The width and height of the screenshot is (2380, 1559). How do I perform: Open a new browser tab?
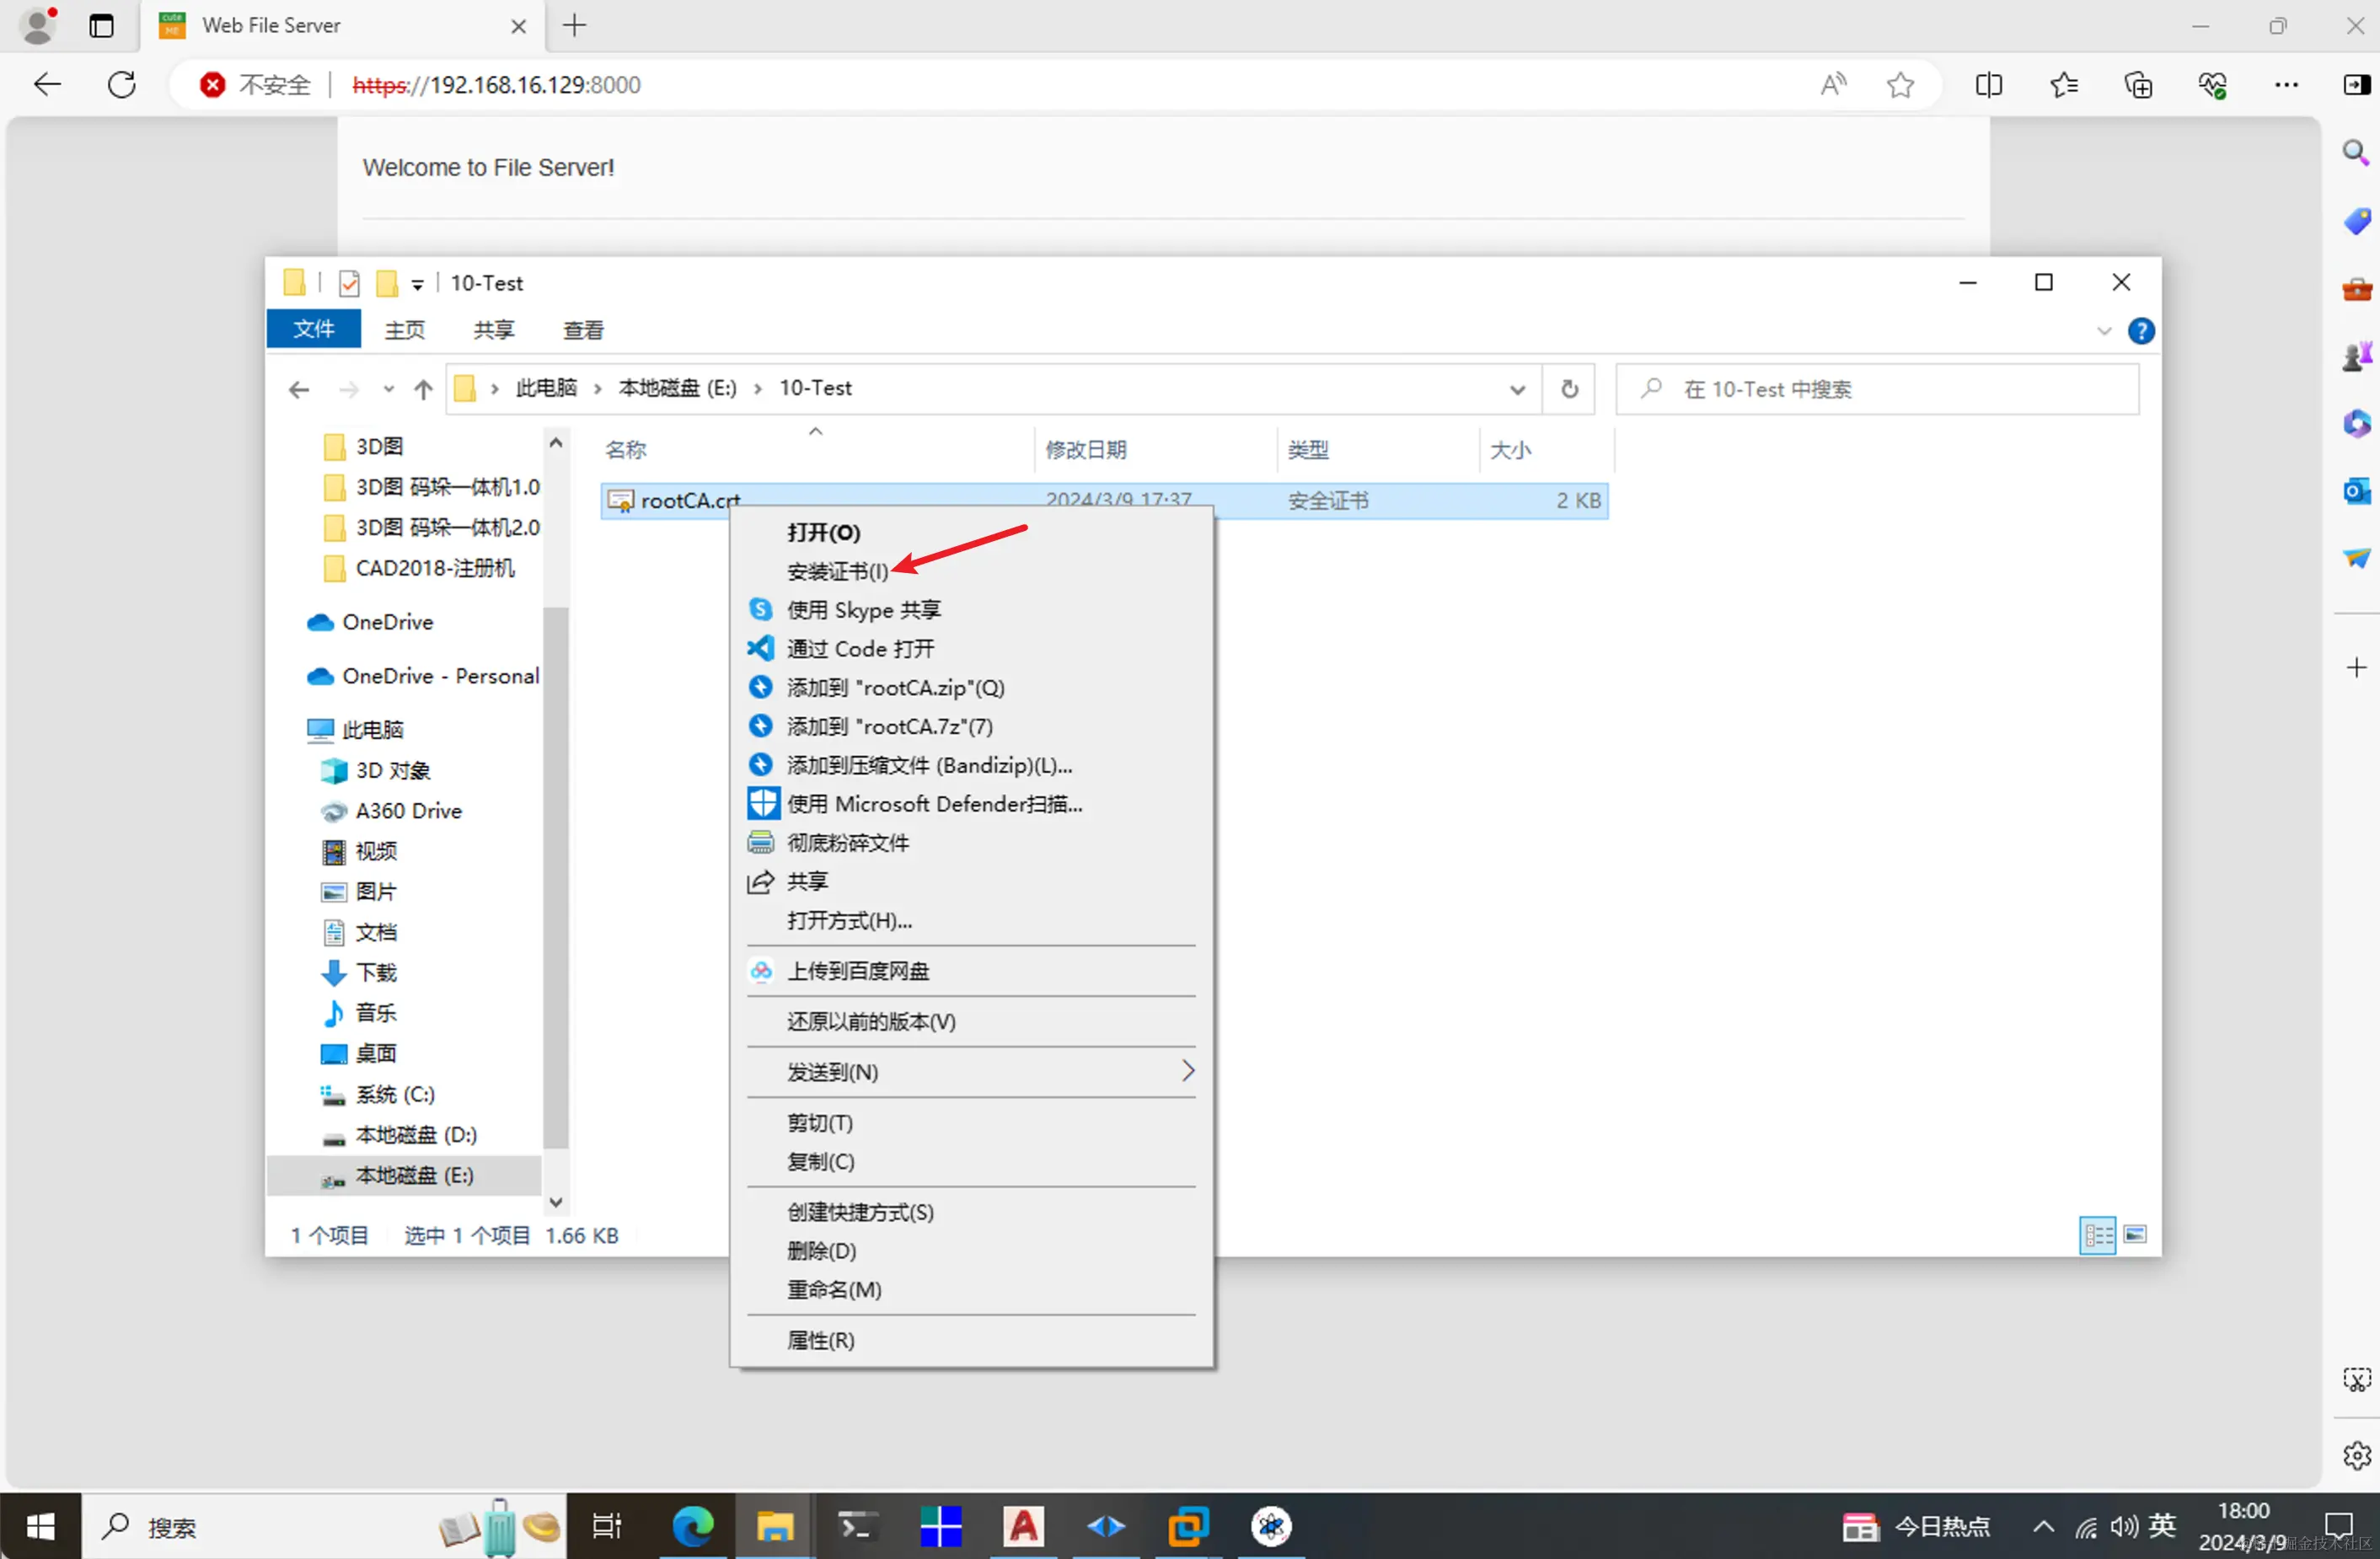pos(575,26)
